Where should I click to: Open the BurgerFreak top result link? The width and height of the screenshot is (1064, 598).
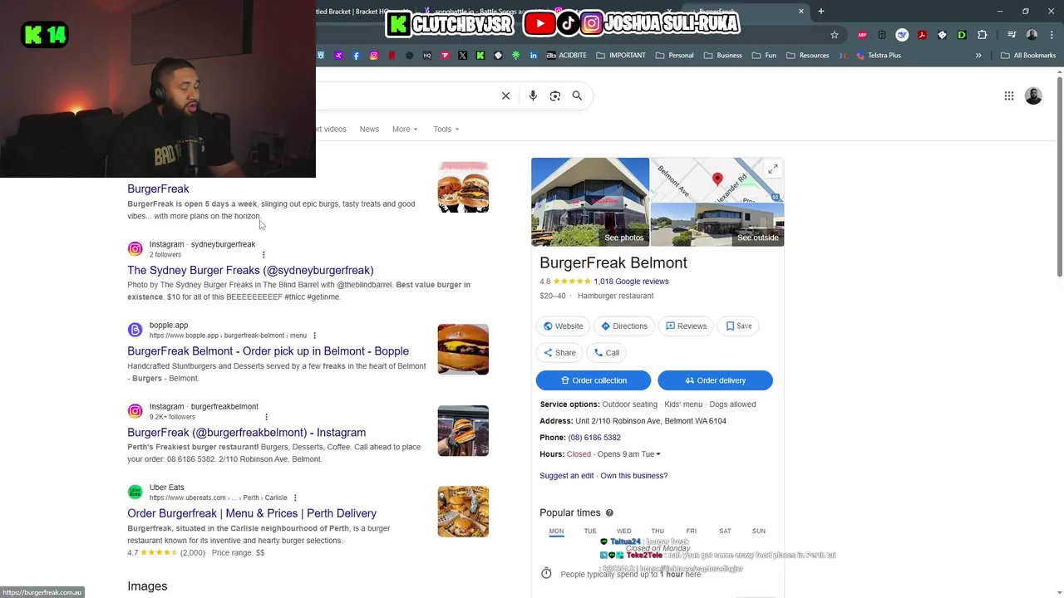(158, 189)
